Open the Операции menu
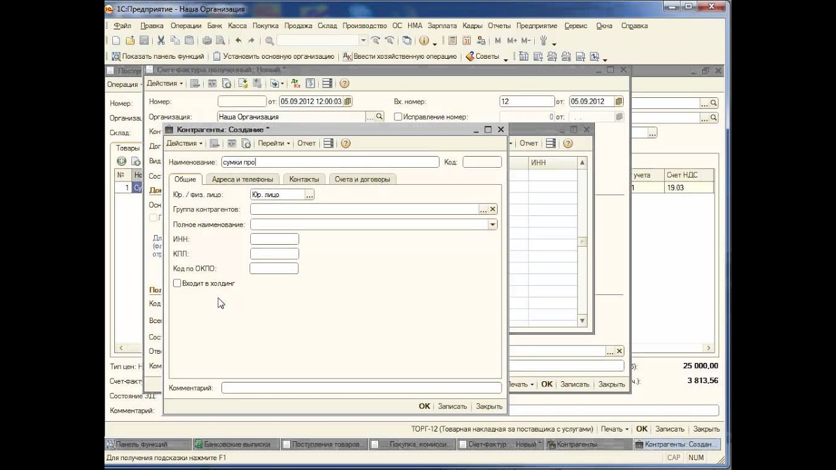Image resolution: width=836 pixels, height=470 pixels. click(186, 25)
